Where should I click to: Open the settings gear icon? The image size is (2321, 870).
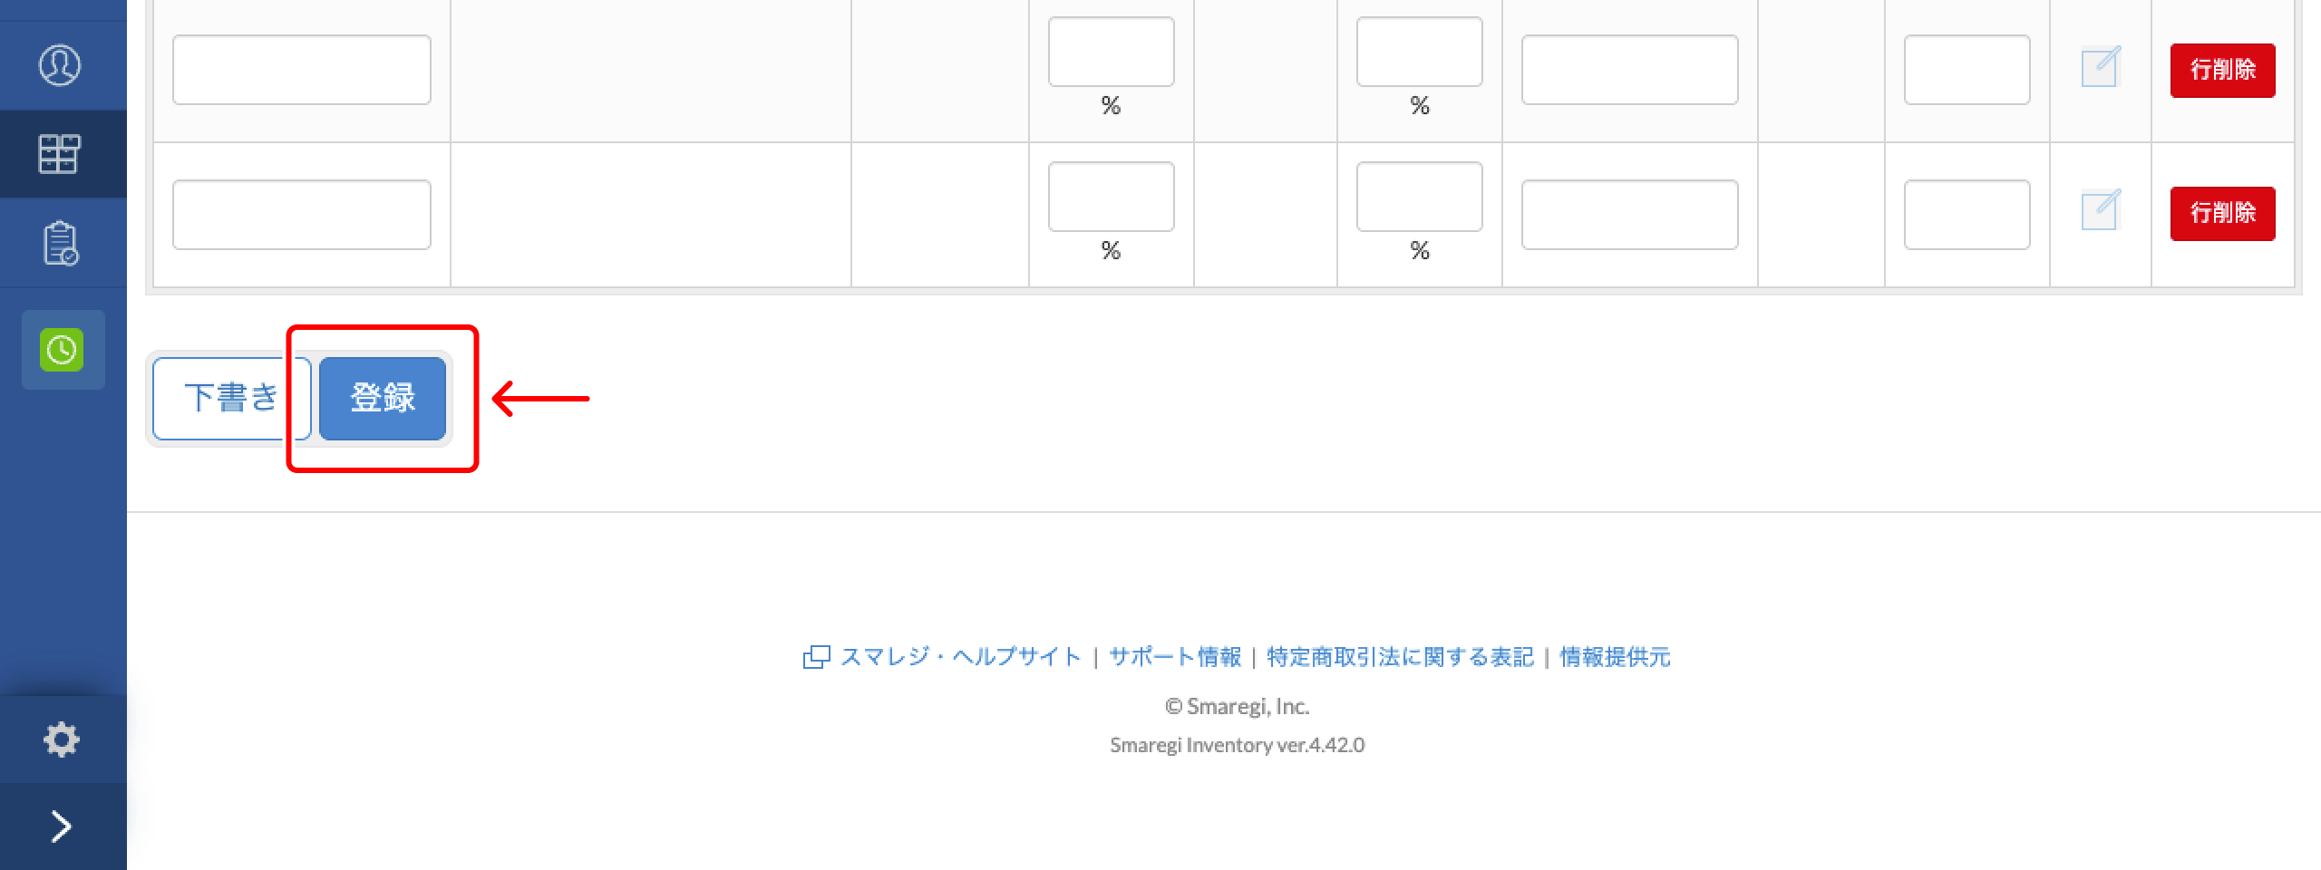tap(62, 739)
